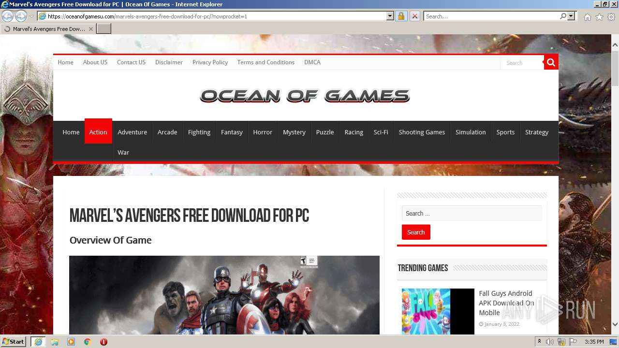
Task: Open the Windows Start menu
Action: click(x=14, y=341)
